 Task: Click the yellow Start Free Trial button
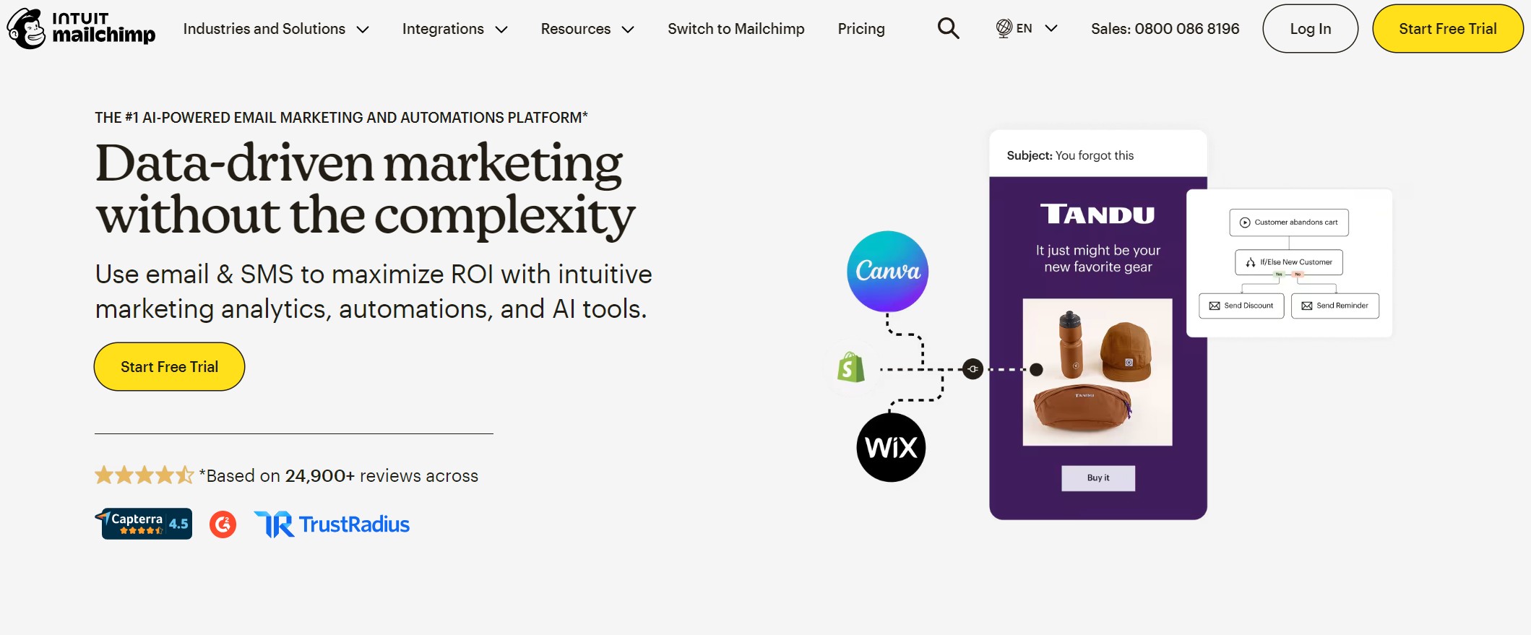tap(1446, 28)
